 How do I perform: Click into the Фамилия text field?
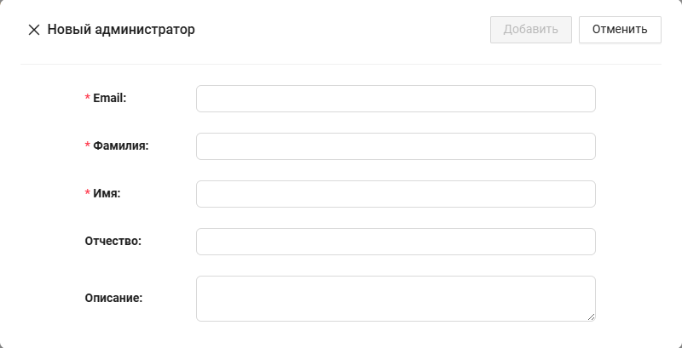(x=396, y=146)
